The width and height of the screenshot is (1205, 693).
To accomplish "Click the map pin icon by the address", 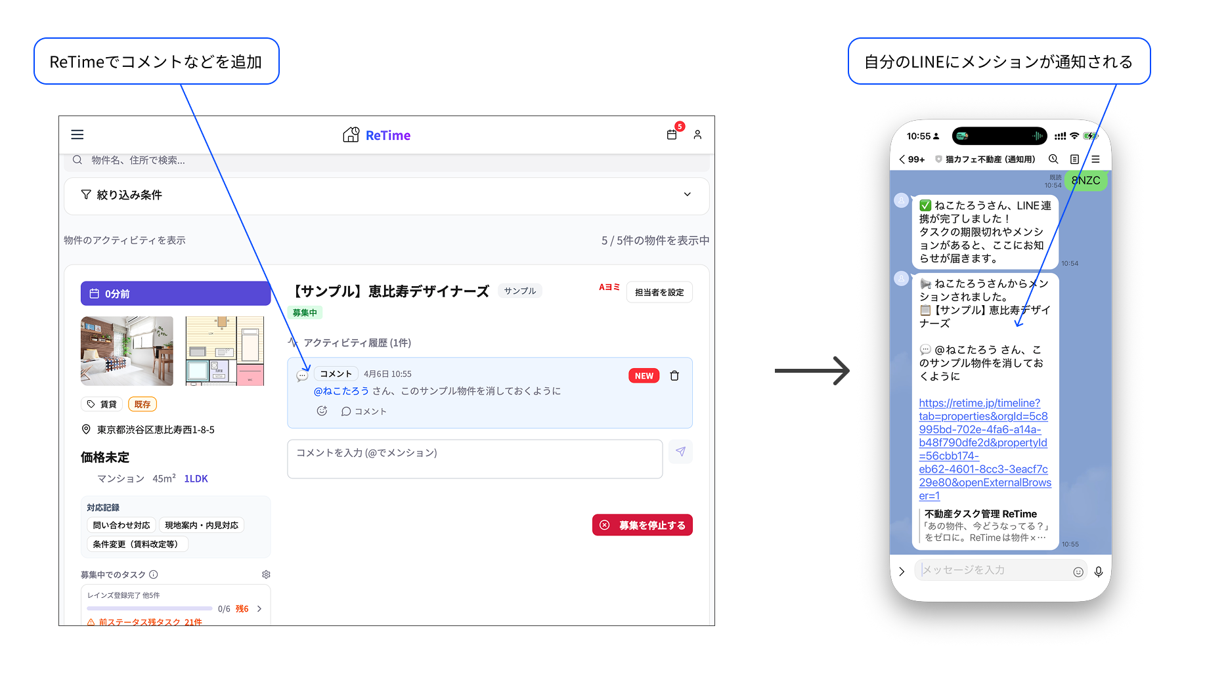I will [86, 429].
